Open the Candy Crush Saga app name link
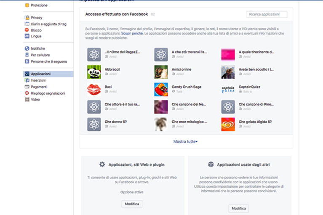 tap(187, 87)
